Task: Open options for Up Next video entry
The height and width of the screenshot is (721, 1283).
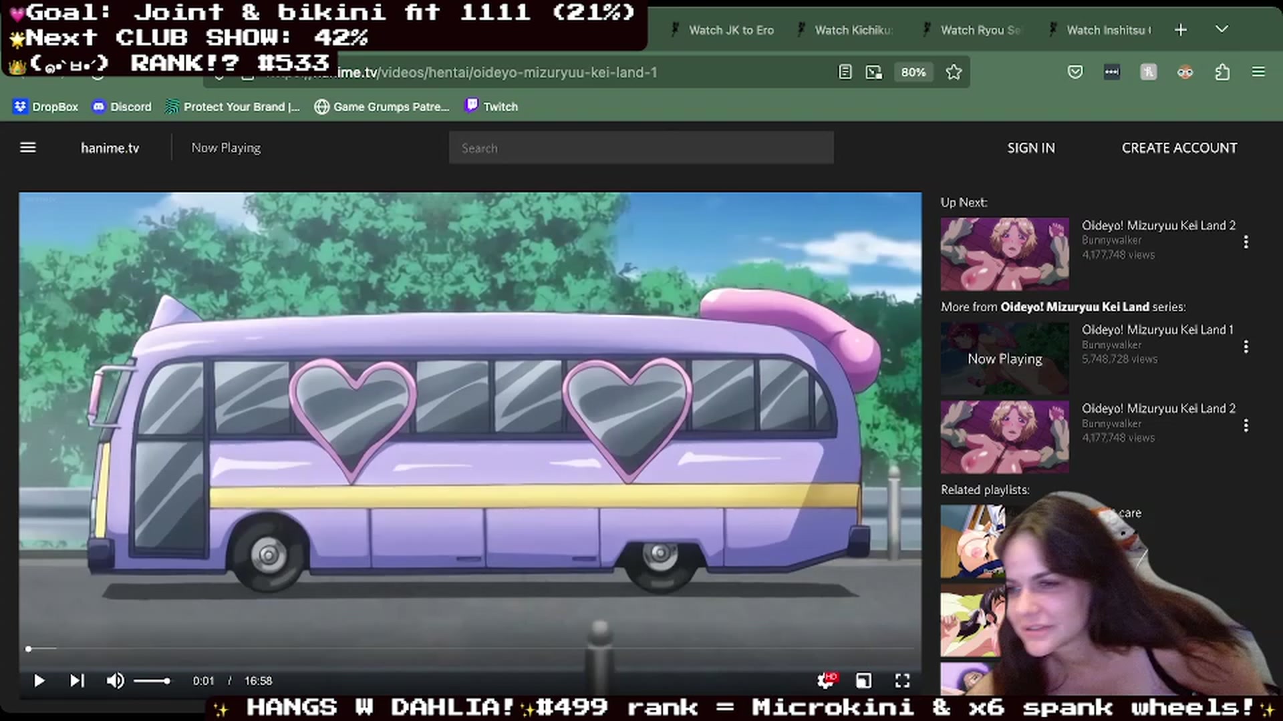Action: pyautogui.click(x=1246, y=242)
